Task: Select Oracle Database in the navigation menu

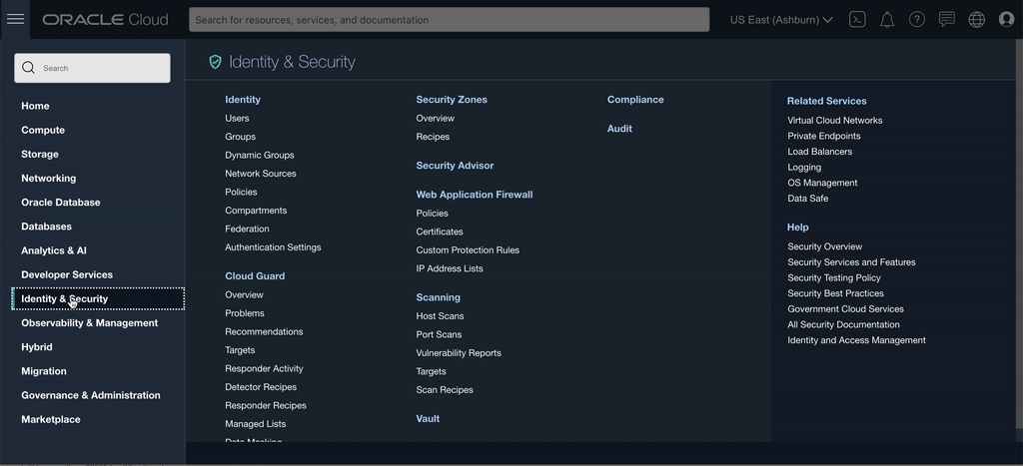Action: [x=61, y=202]
